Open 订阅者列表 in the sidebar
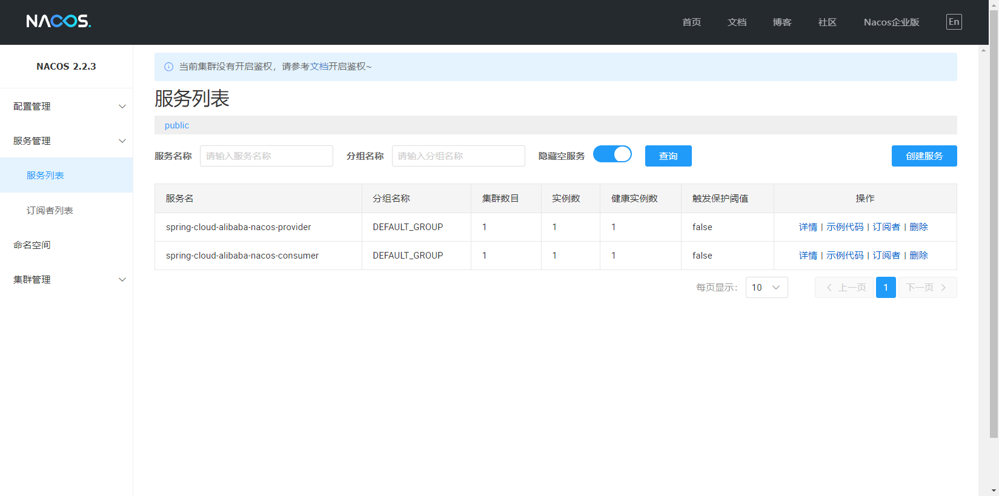Viewport: 999px width, 496px height. tap(66, 210)
